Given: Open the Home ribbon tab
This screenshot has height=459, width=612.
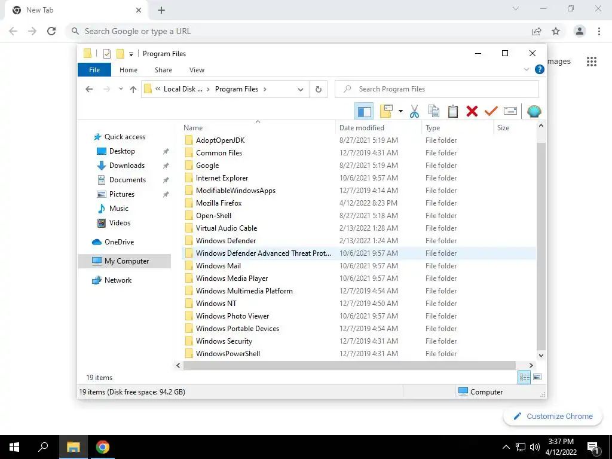Looking at the screenshot, I should (128, 70).
